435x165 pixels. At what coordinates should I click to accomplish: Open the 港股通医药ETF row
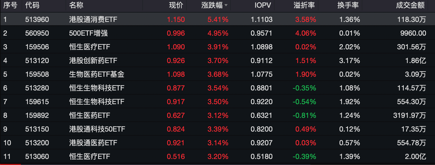pyautogui.click(x=93, y=143)
